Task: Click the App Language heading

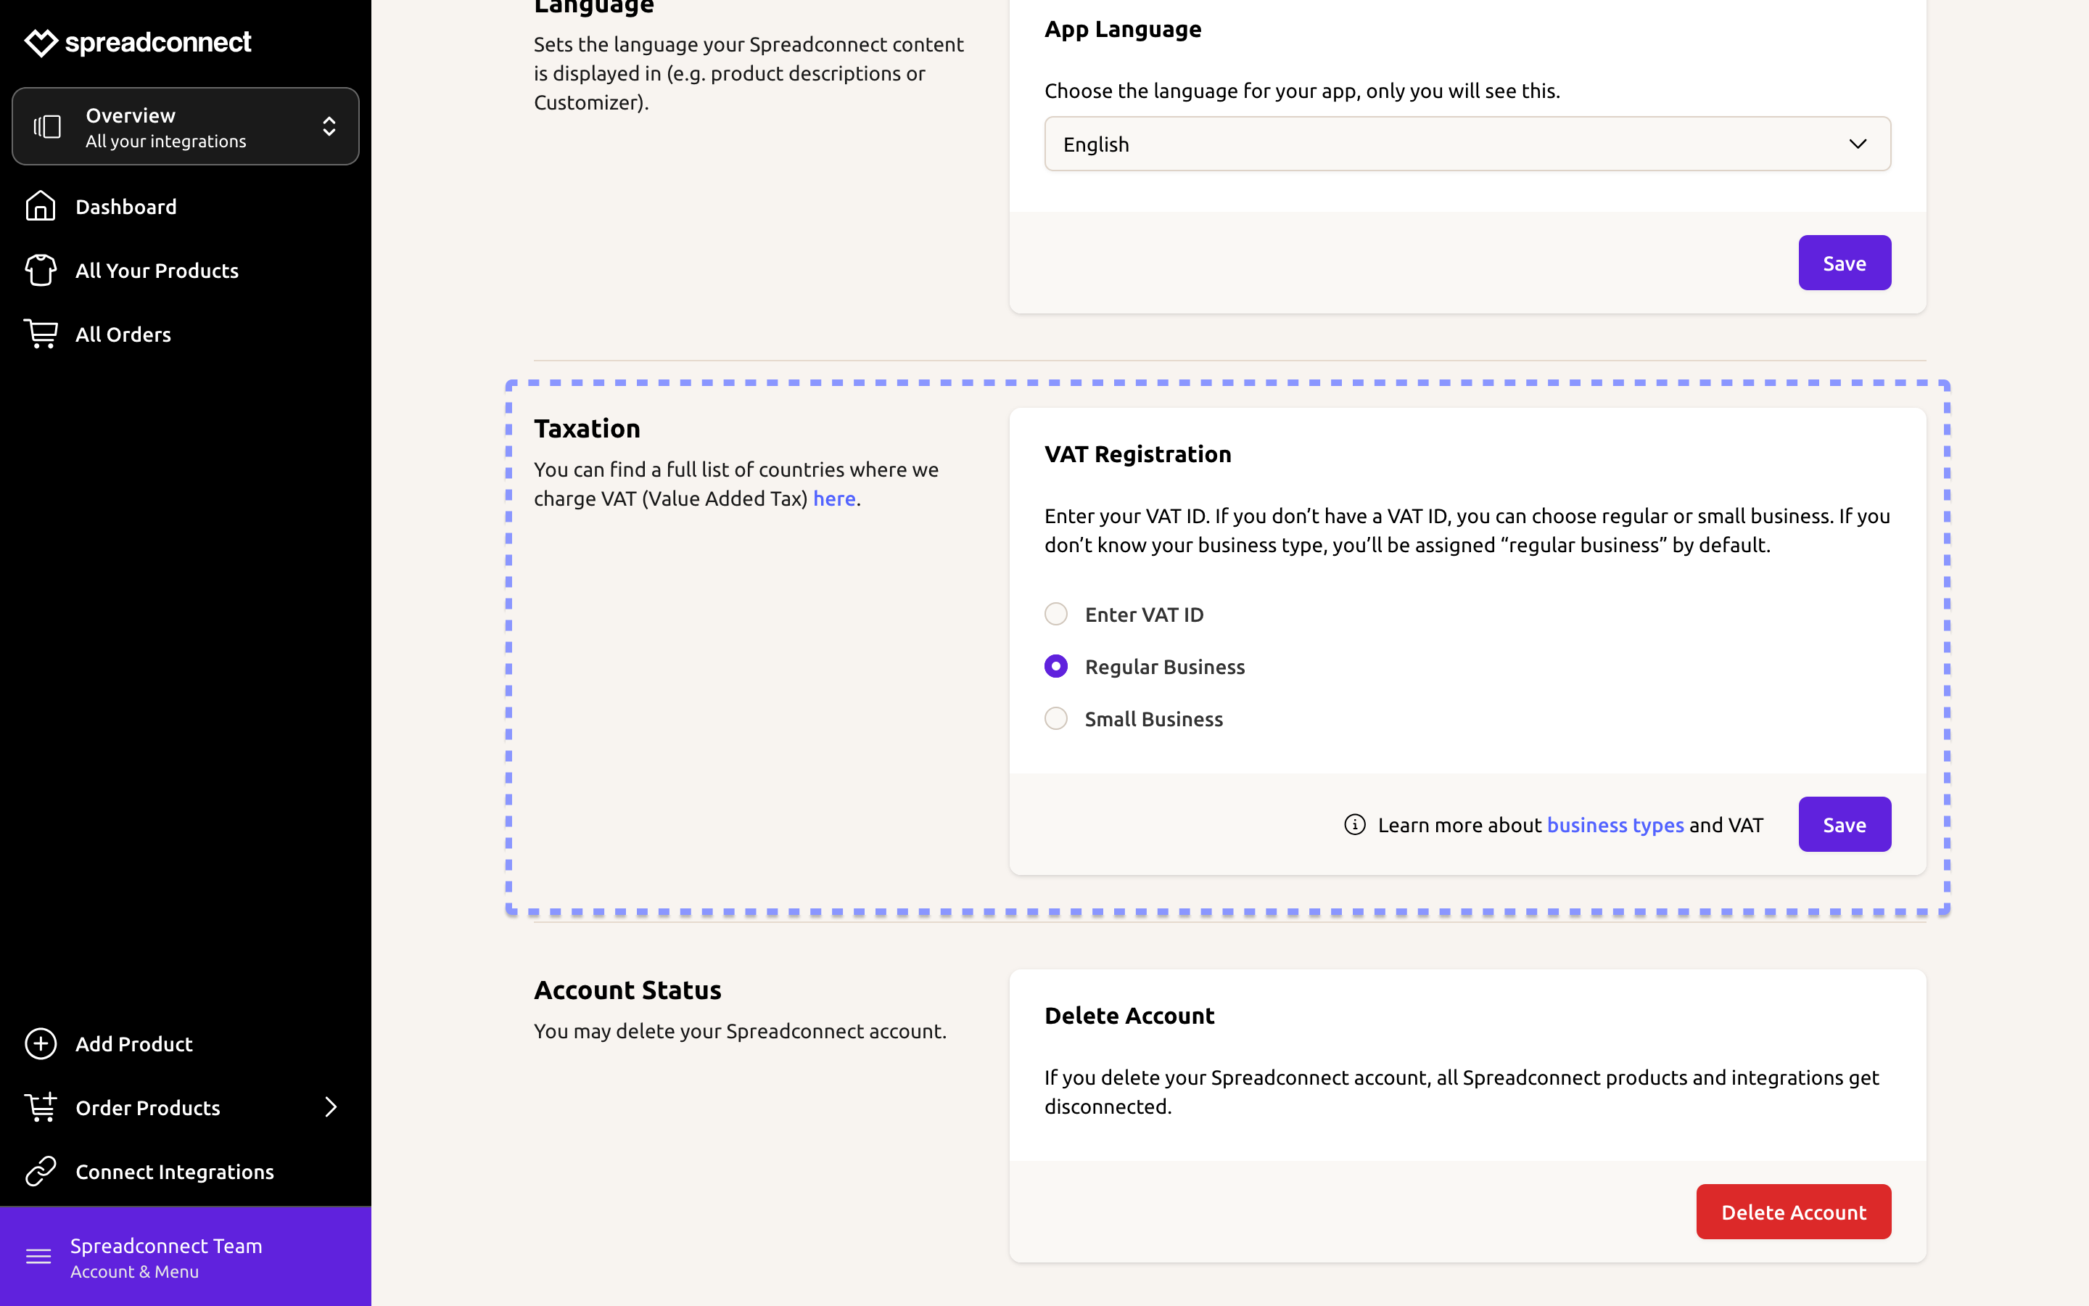Action: point(1123,29)
